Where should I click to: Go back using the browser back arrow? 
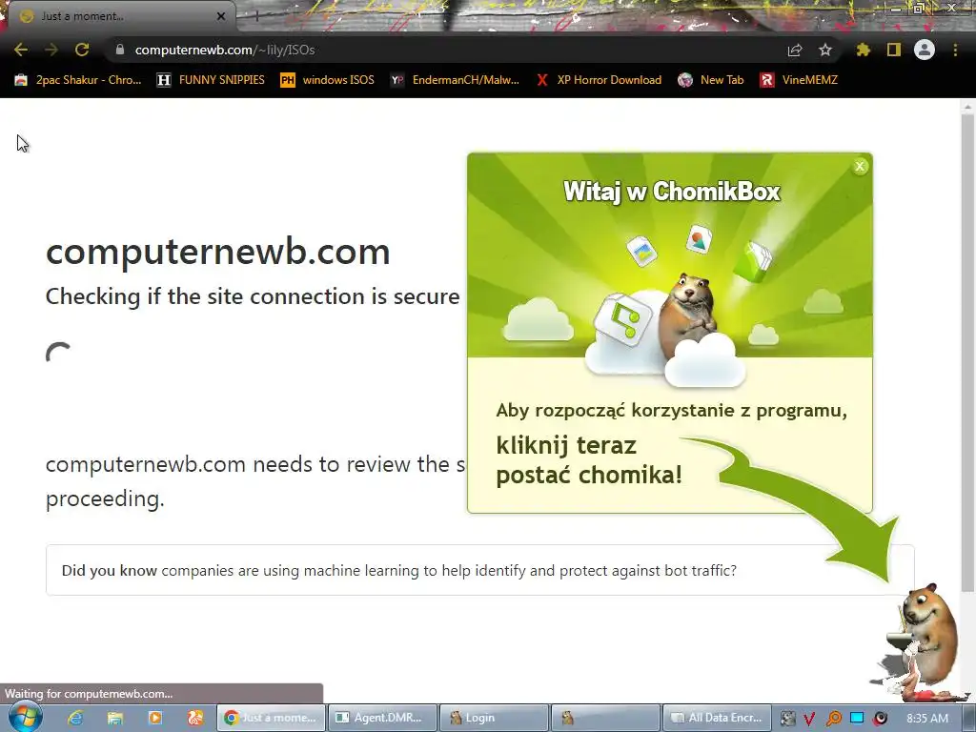click(21, 50)
